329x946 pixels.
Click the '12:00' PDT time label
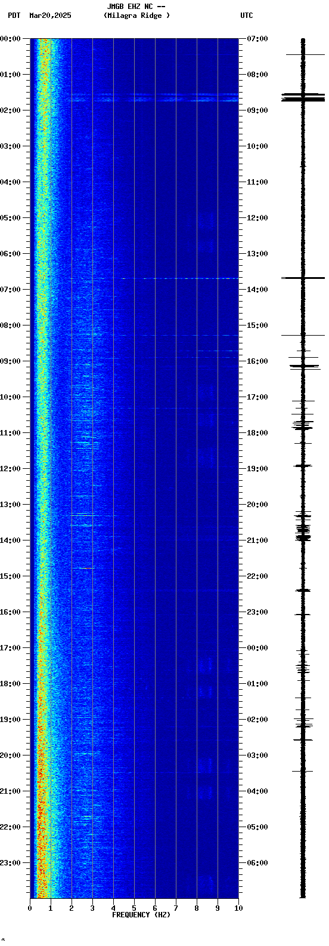[x=10, y=469]
